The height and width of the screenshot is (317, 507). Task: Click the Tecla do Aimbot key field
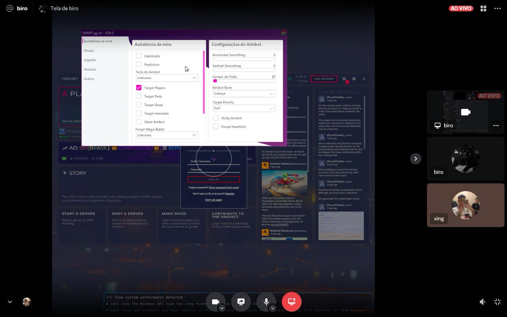pyautogui.click(x=167, y=78)
